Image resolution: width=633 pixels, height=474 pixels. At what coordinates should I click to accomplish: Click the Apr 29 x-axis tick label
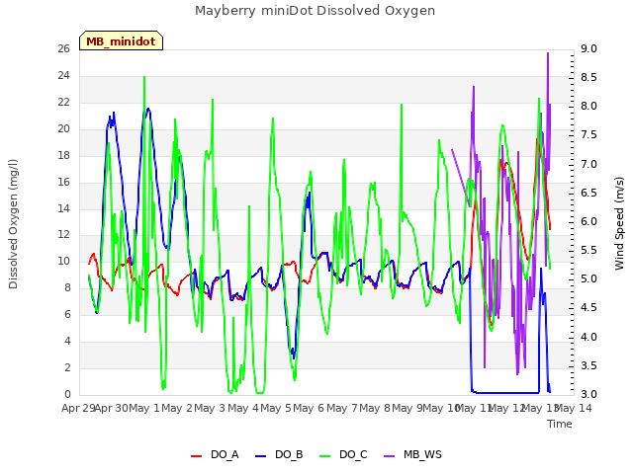click(x=78, y=408)
